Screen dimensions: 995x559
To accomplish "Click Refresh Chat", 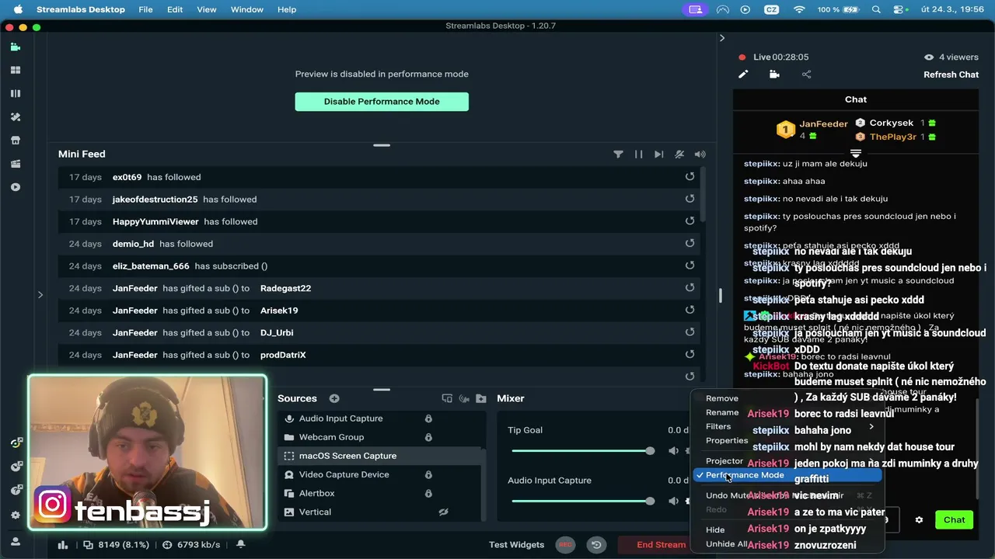I will coord(951,75).
